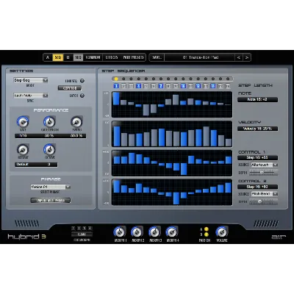The image size is (294, 294).
Task: Click the Velocity value readout
Action: click(257, 129)
